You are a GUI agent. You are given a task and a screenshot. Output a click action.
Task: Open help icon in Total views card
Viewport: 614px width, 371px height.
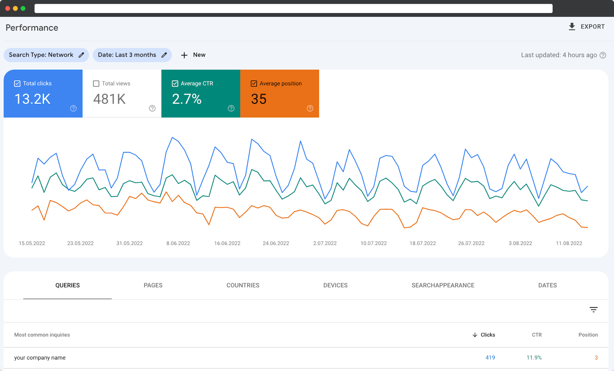(x=152, y=108)
